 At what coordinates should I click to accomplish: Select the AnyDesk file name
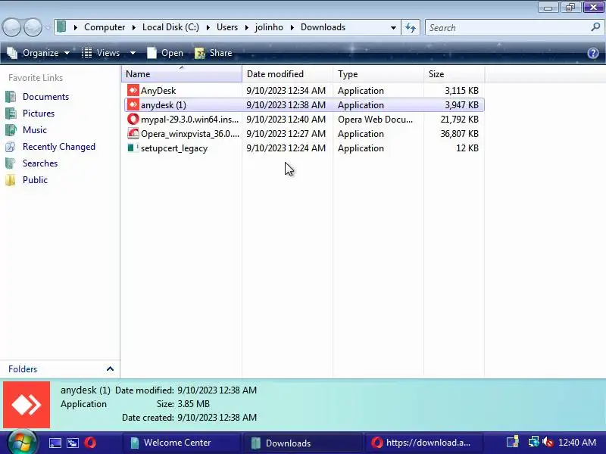click(x=158, y=90)
